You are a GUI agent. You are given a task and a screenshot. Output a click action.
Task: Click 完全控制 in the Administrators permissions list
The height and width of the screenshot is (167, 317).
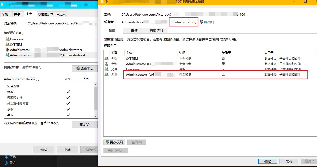[x=13, y=86]
